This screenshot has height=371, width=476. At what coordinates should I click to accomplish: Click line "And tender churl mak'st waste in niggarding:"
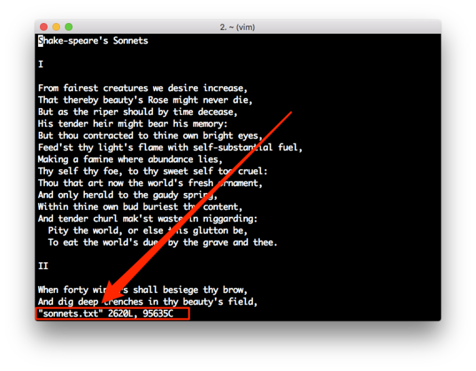[x=148, y=218]
